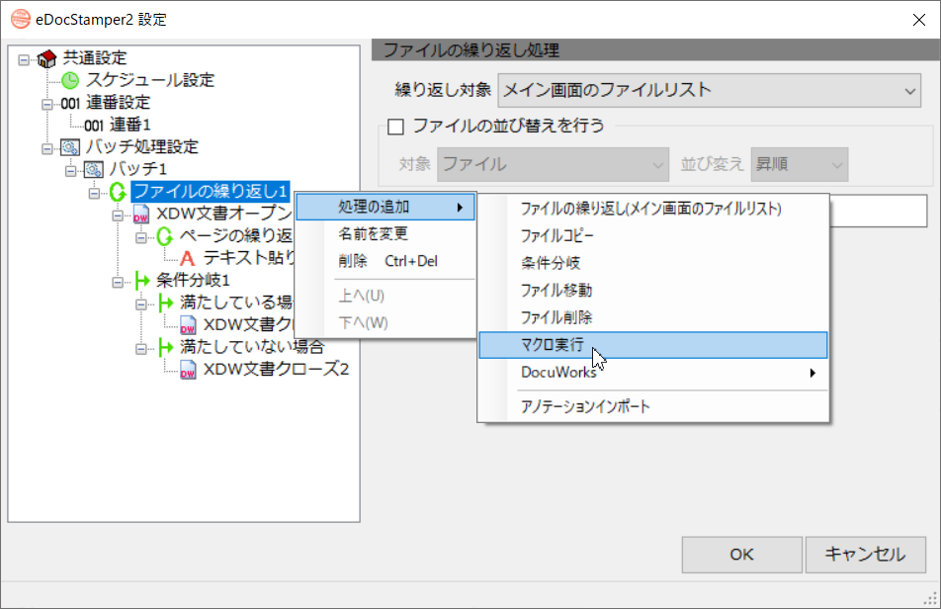Screen dimensions: 941x609
Task: Click the DW icon of XDW文書オープン
Action: click(x=141, y=215)
